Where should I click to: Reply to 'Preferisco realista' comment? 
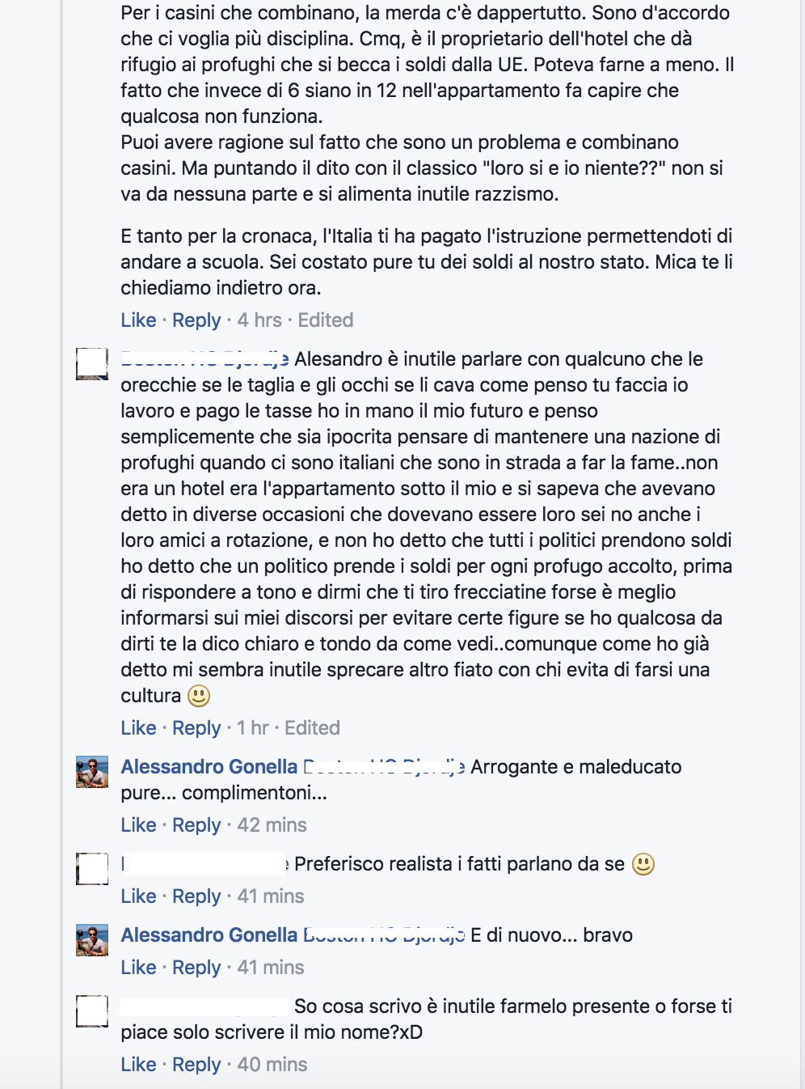tap(196, 896)
